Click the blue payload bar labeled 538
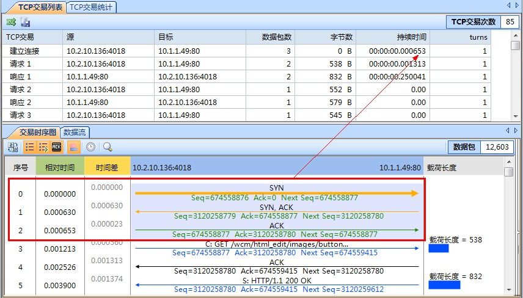Screen dimensions: 523x298 point(439,249)
